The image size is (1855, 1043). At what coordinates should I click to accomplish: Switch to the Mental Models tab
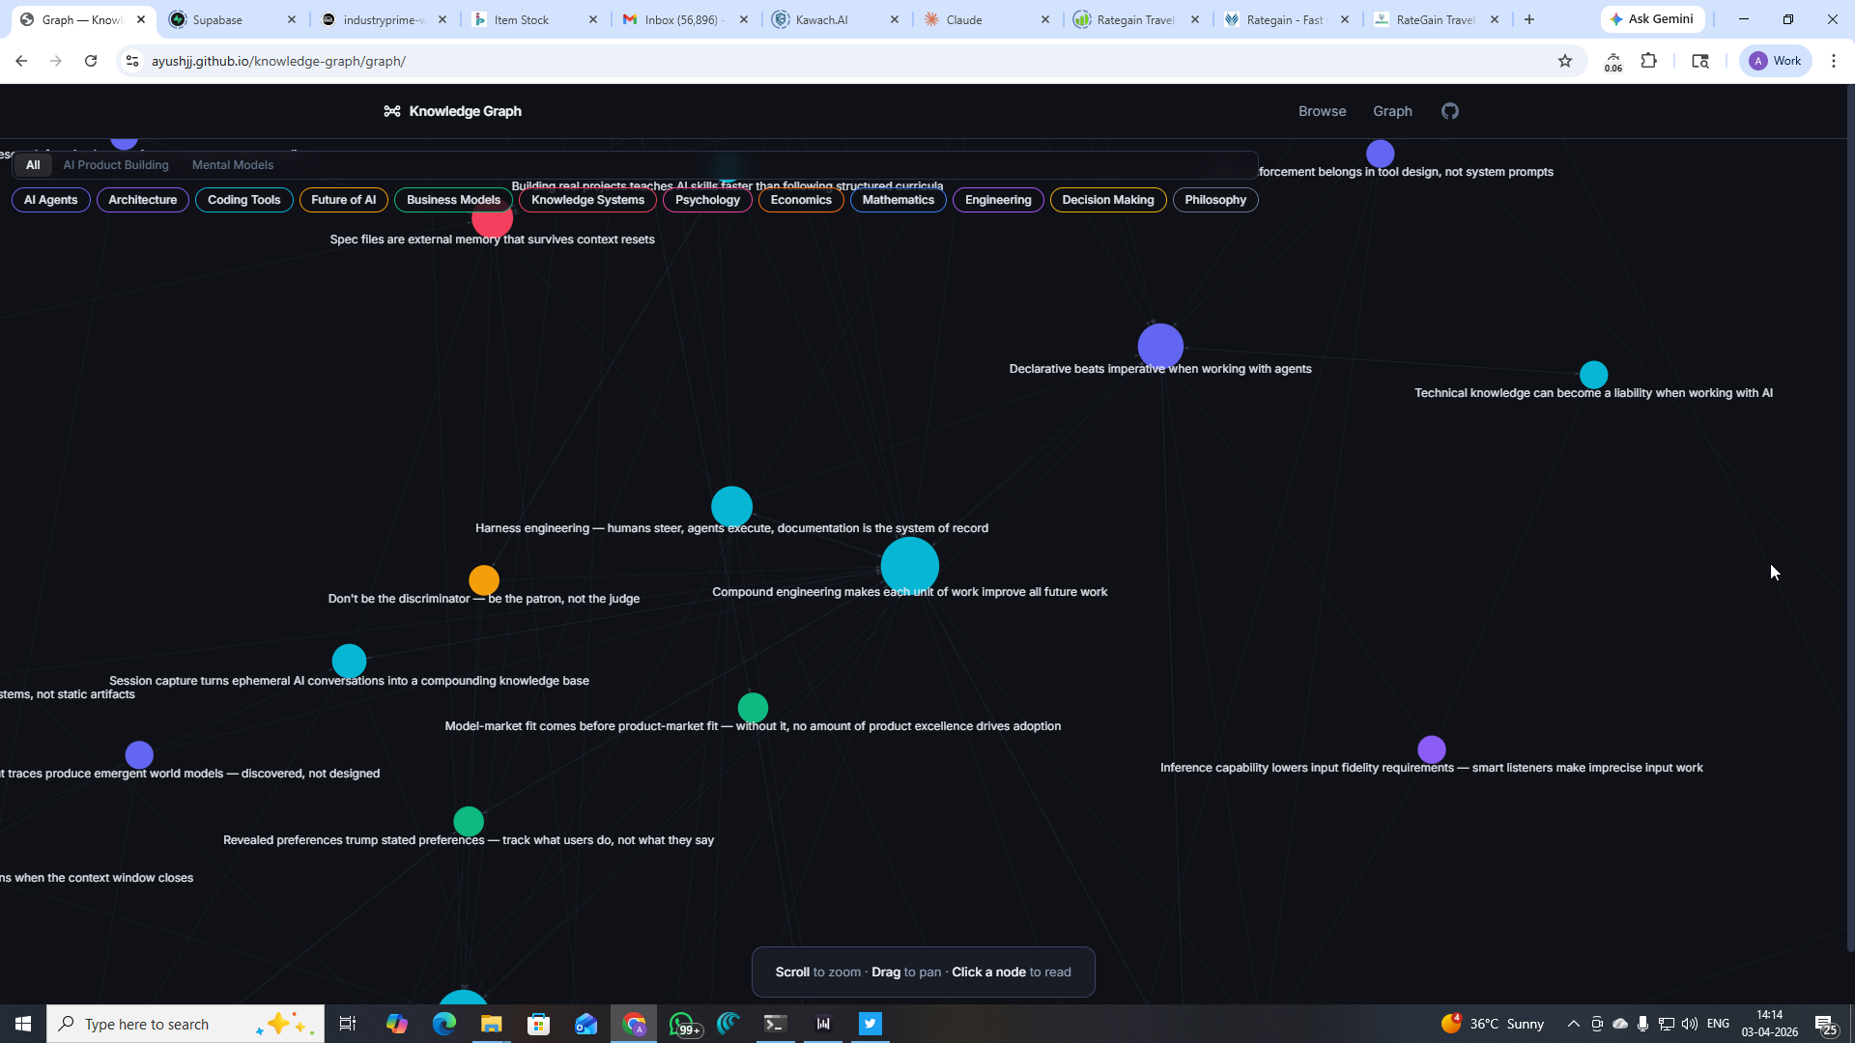click(x=232, y=164)
